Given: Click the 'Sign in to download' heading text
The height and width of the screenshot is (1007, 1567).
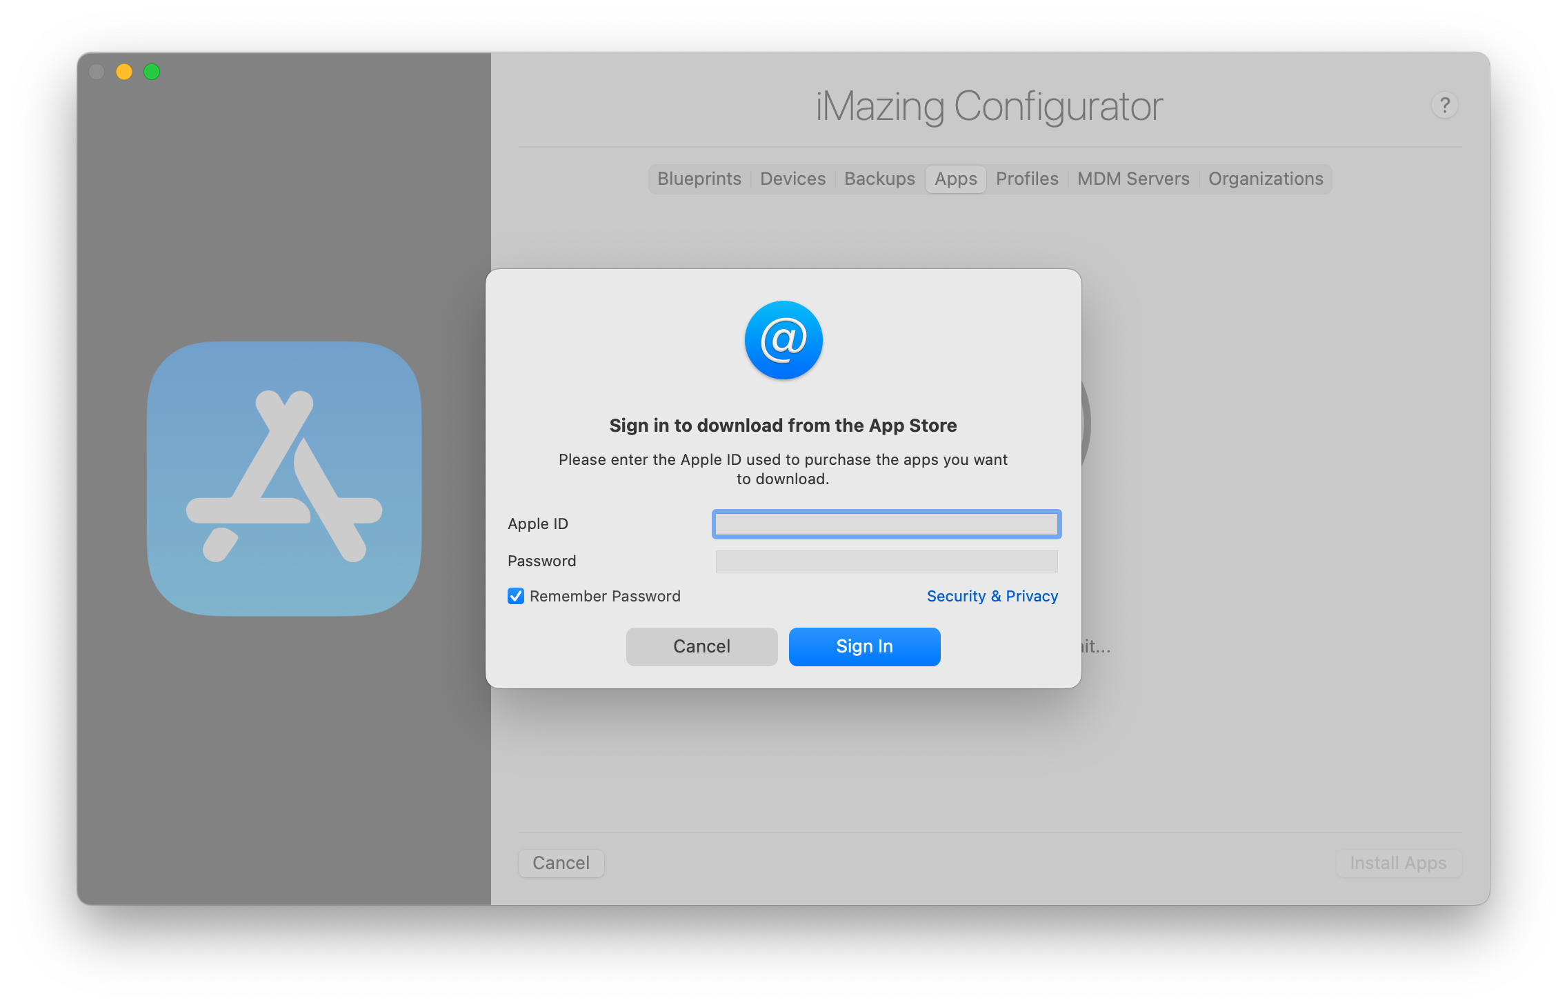Looking at the screenshot, I should (x=783, y=426).
